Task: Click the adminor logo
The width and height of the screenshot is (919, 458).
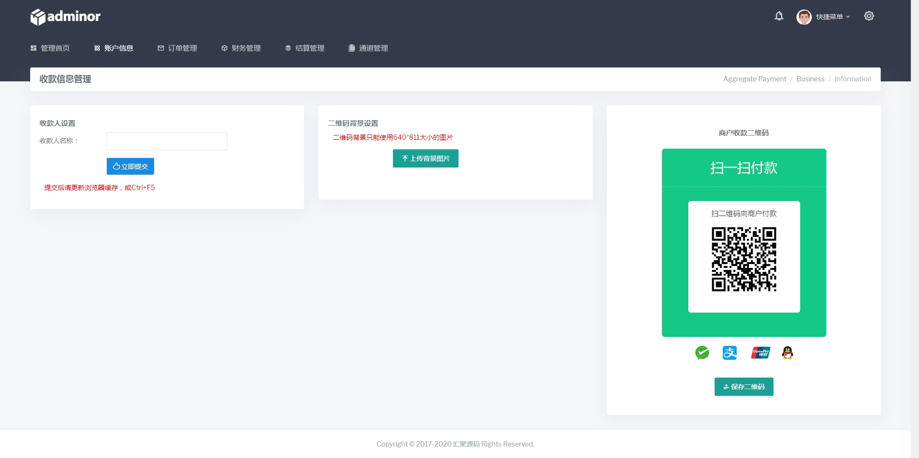Action: [66, 17]
